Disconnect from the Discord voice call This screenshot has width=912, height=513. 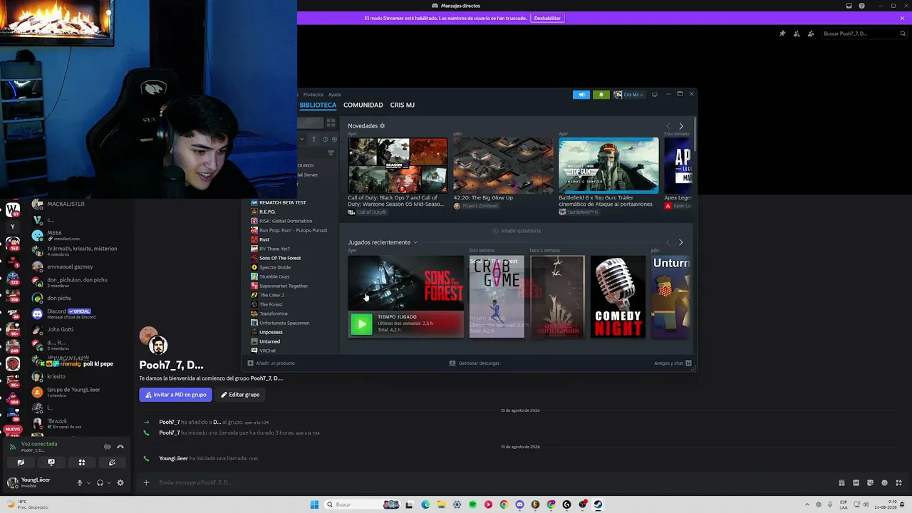[120, 447]
